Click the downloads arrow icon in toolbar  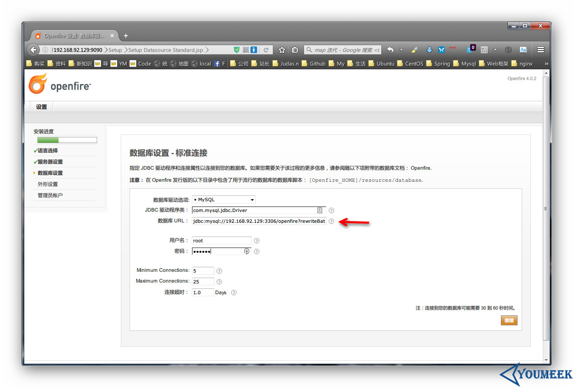[x=429, y=50]
